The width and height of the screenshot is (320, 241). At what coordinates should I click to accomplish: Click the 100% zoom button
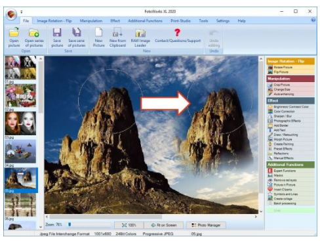(x=129, y=225)
